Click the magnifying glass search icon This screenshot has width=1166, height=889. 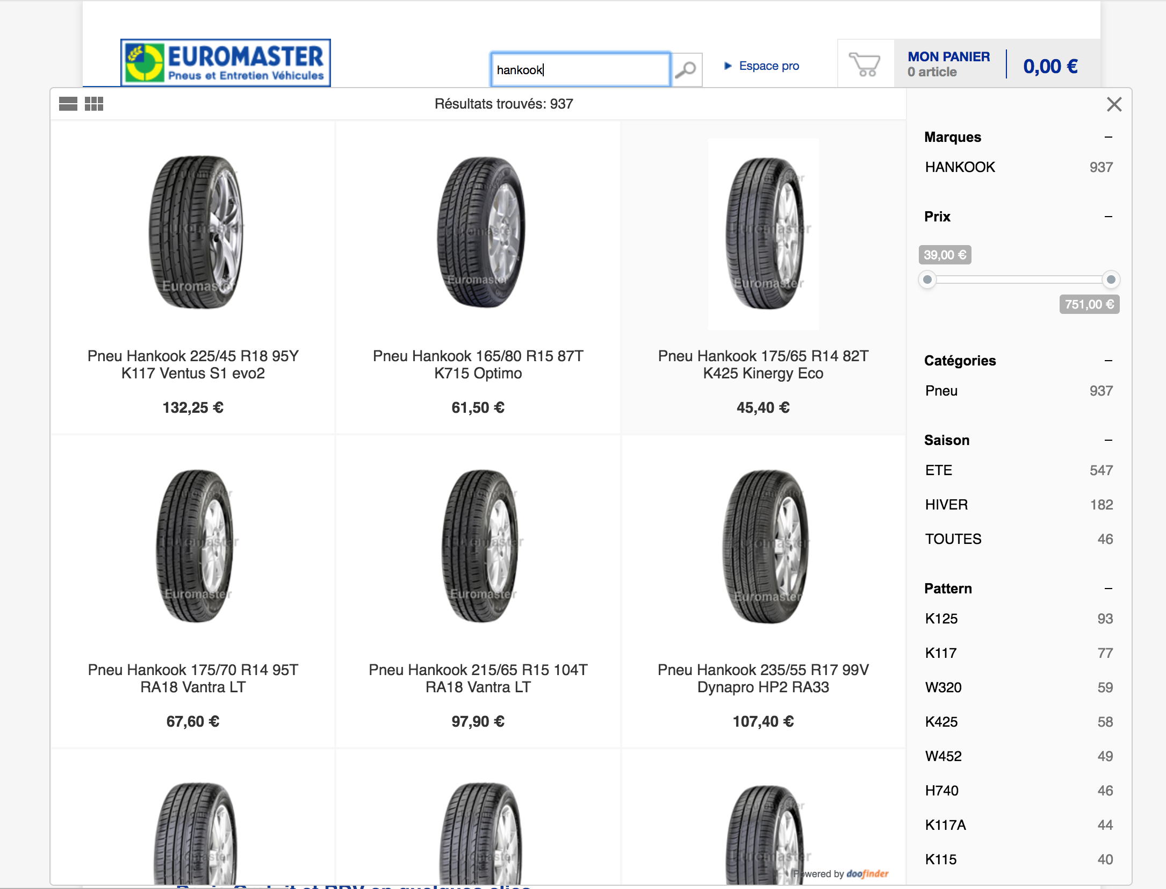(x=686, y=69)
